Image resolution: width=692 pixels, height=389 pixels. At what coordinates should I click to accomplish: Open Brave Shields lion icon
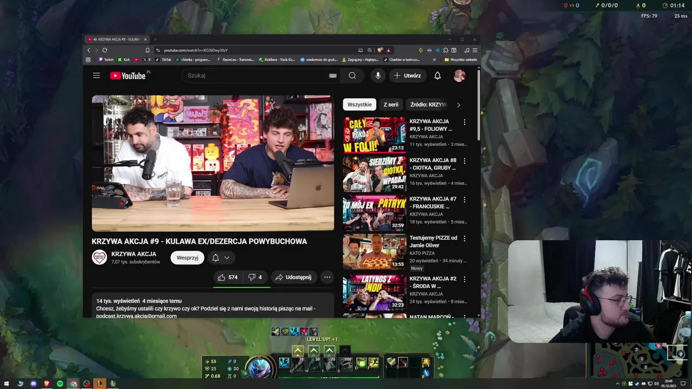pos(380,50)
